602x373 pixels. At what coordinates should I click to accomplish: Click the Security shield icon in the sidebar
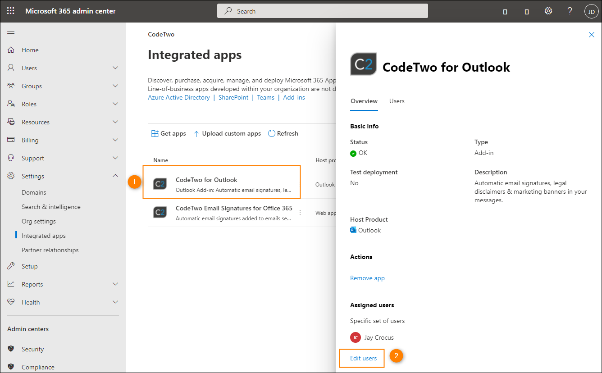(x=11, y=349)
